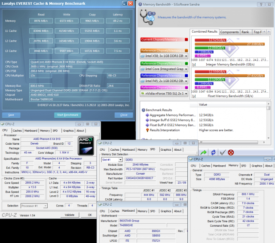Click the DRAM Frequency 800.1 MHz value
The height and width of the screenshot is (243, 275).
248,194
